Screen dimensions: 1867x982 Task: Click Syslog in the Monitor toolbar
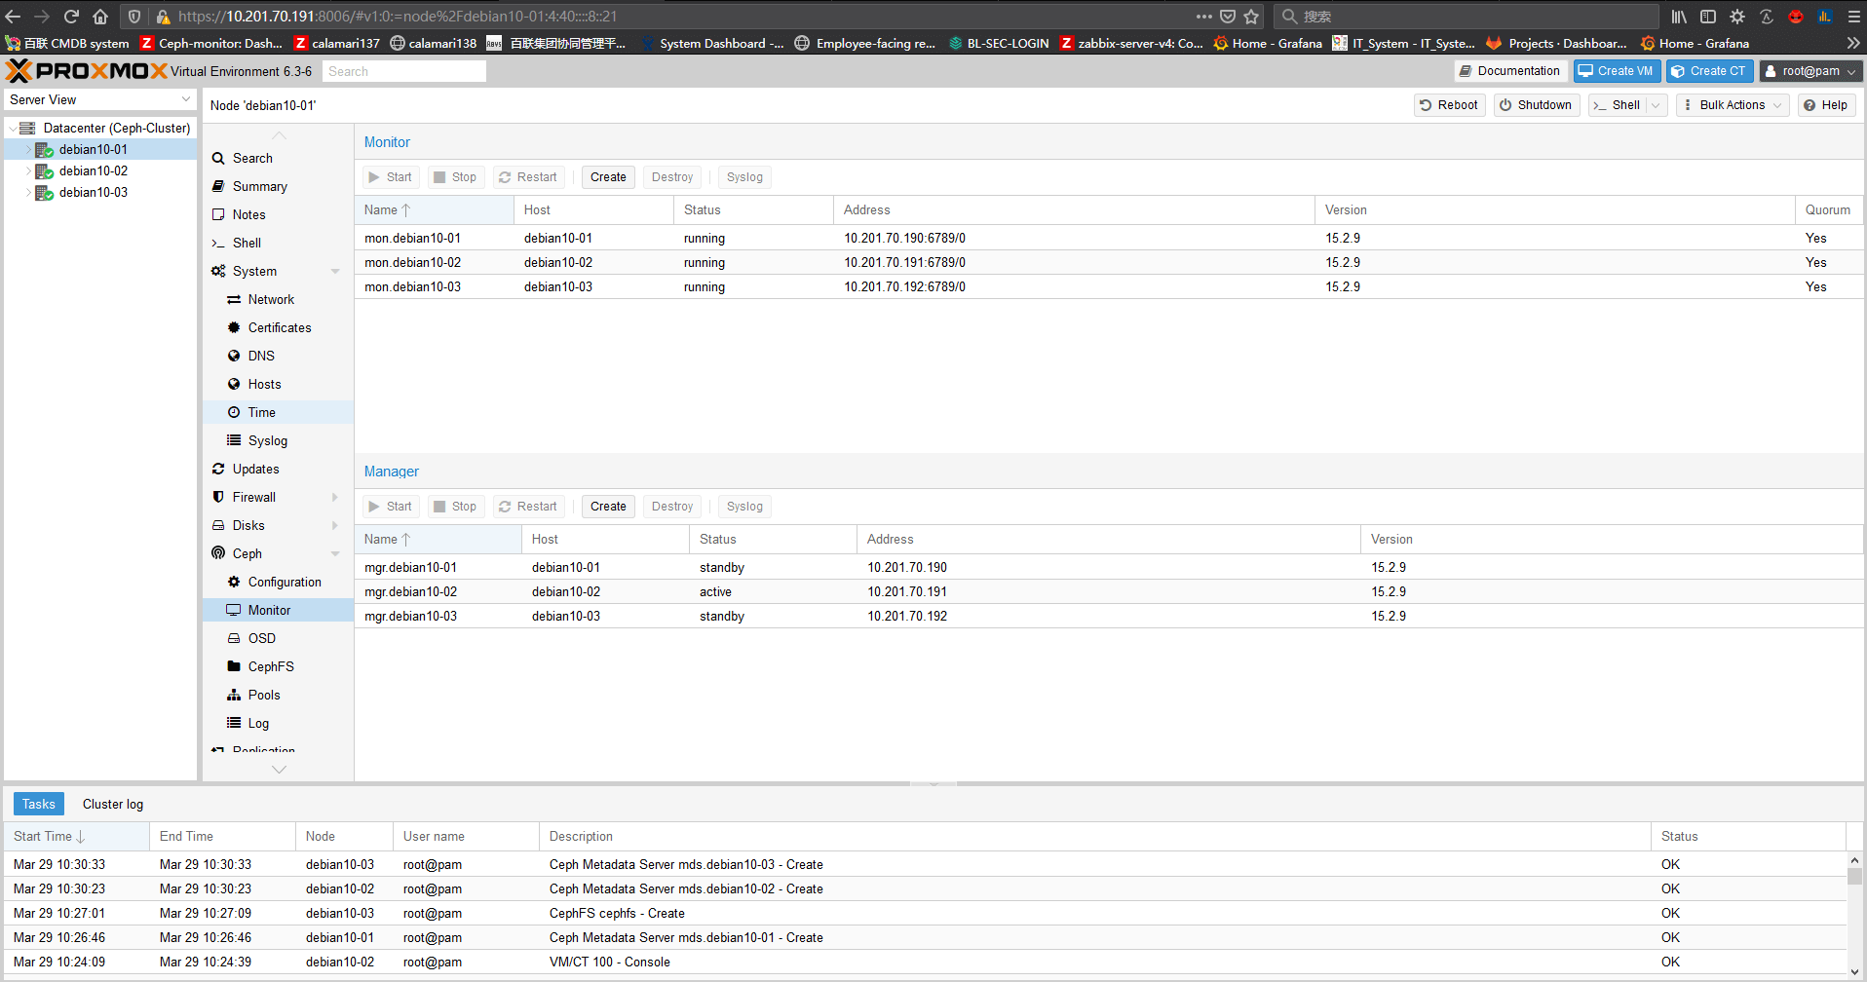pyautogui.click(x=744, y=177)
